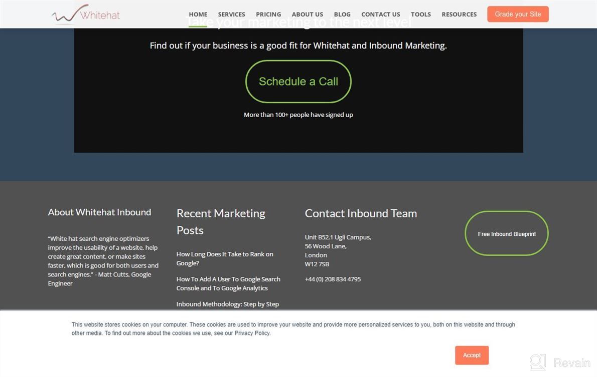Image resolution: width=597 pixels, height=377 pixels.
Task: Click the 'Unit B52.1 Ugli Campus' address line
Action: pyautogui.click(x=338, y=237)
